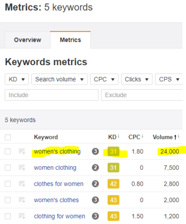The height and width of the screenshot is (224, 186).
Task: Show info for KD column header
Action: pyautogui.click(x=119, y=136)
